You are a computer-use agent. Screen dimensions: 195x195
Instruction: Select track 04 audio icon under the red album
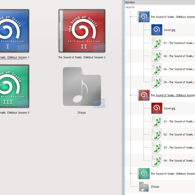point(156,160)
